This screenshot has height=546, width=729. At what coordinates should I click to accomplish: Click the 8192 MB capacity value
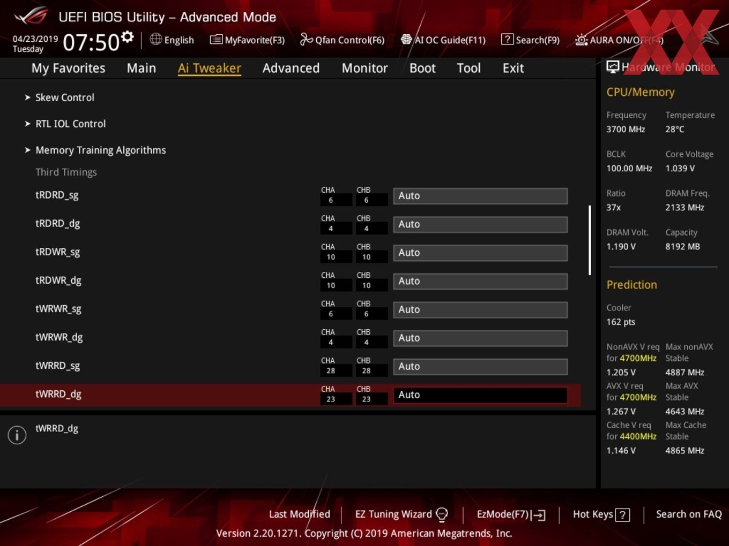682,246
